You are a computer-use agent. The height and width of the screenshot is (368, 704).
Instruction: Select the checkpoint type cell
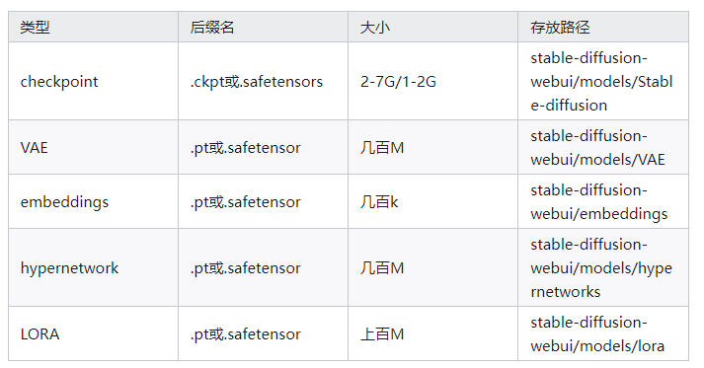94,81
